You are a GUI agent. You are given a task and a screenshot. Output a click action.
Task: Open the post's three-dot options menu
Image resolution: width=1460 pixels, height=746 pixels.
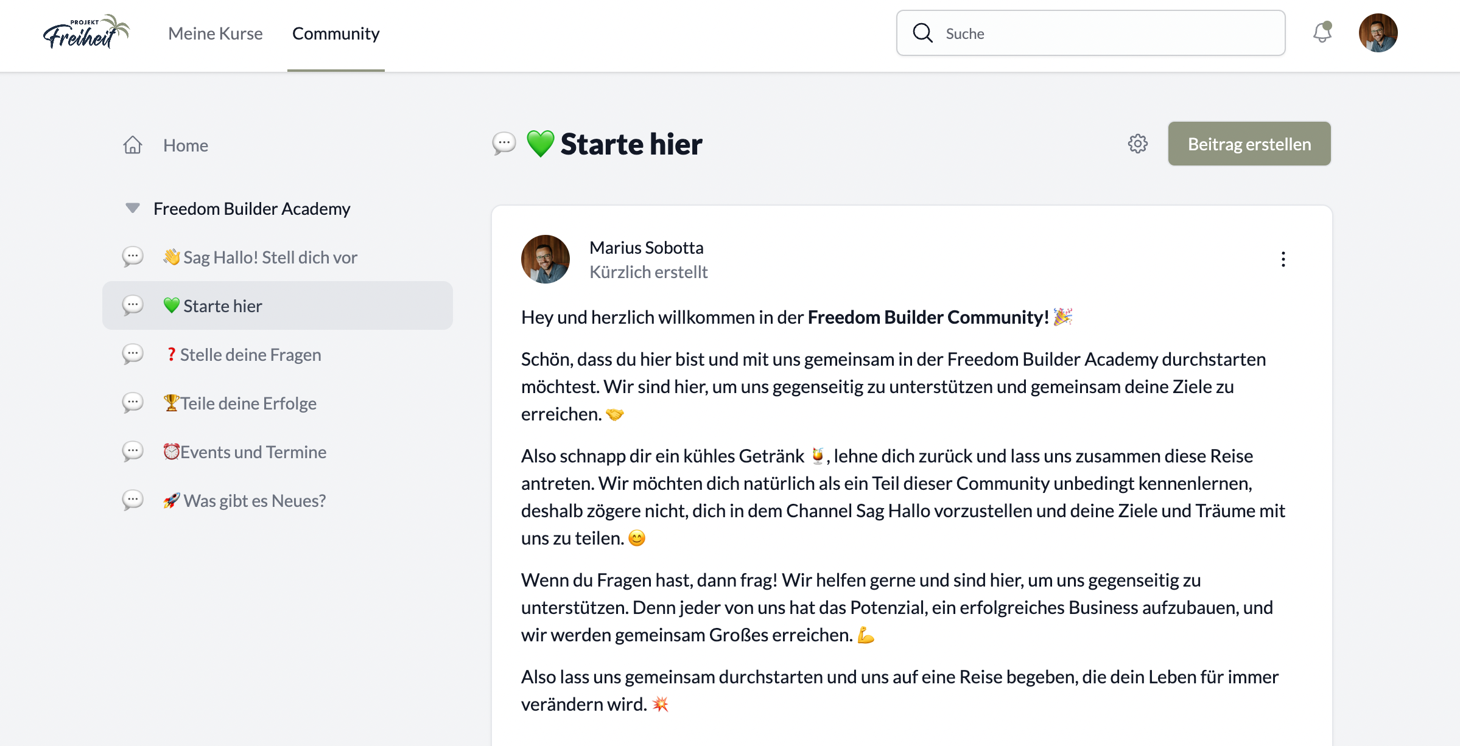pos(1283,260)
